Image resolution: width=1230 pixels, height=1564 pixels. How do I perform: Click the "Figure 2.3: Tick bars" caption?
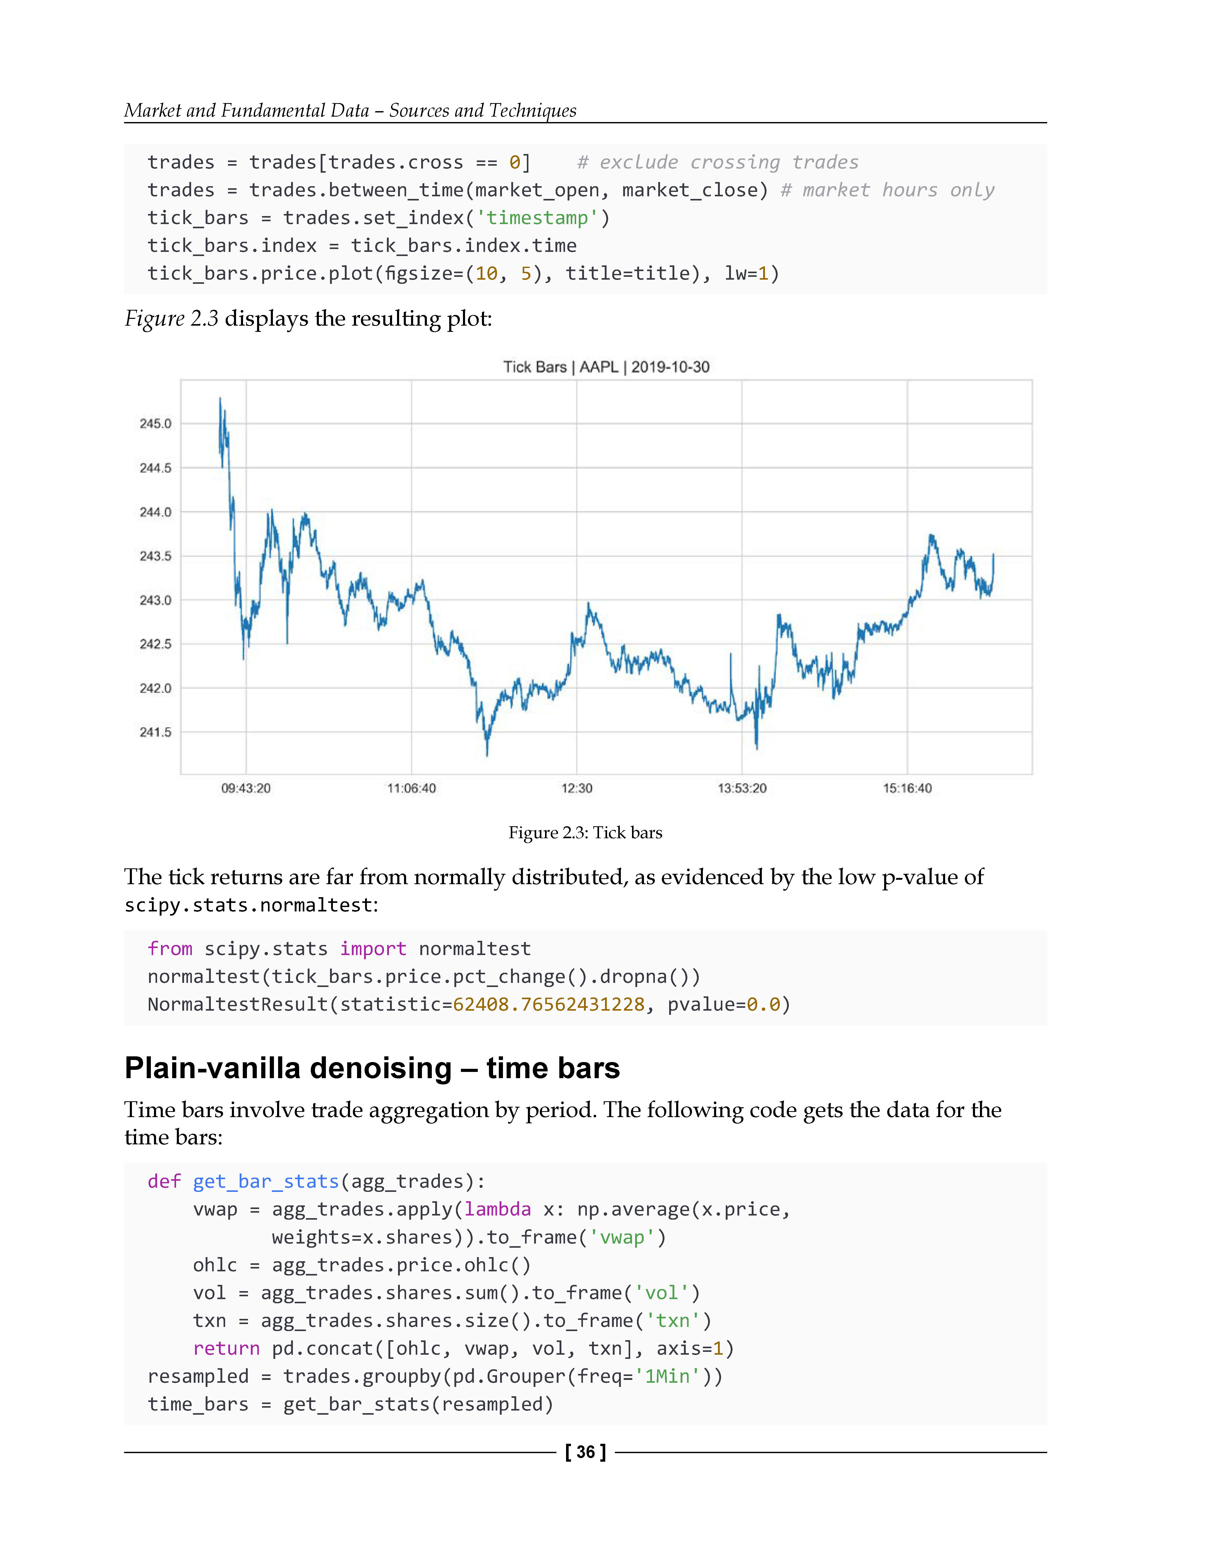click(x=585, y=833)
